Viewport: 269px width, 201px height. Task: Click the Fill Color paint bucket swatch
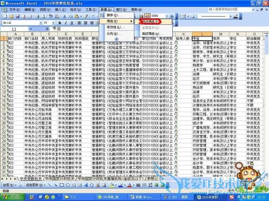[x=112, y=185]
